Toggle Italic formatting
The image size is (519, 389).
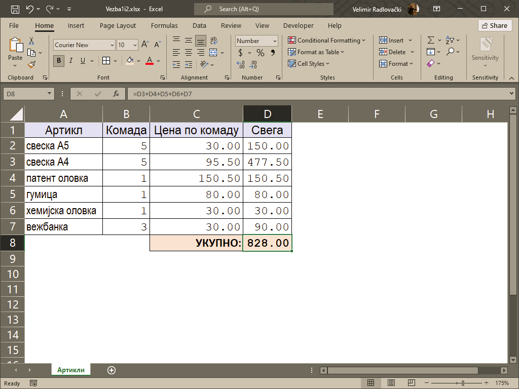click(70, 61)
